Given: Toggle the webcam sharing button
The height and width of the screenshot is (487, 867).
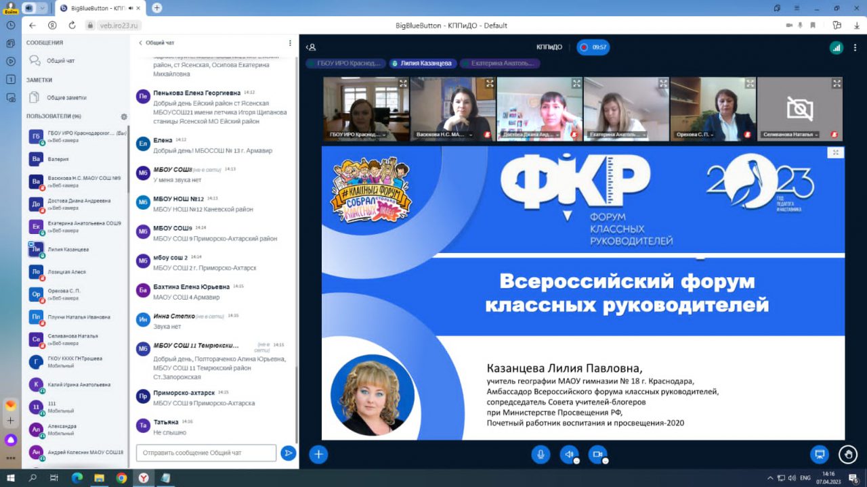Looking at the screenshot, I should coord(597,455).
